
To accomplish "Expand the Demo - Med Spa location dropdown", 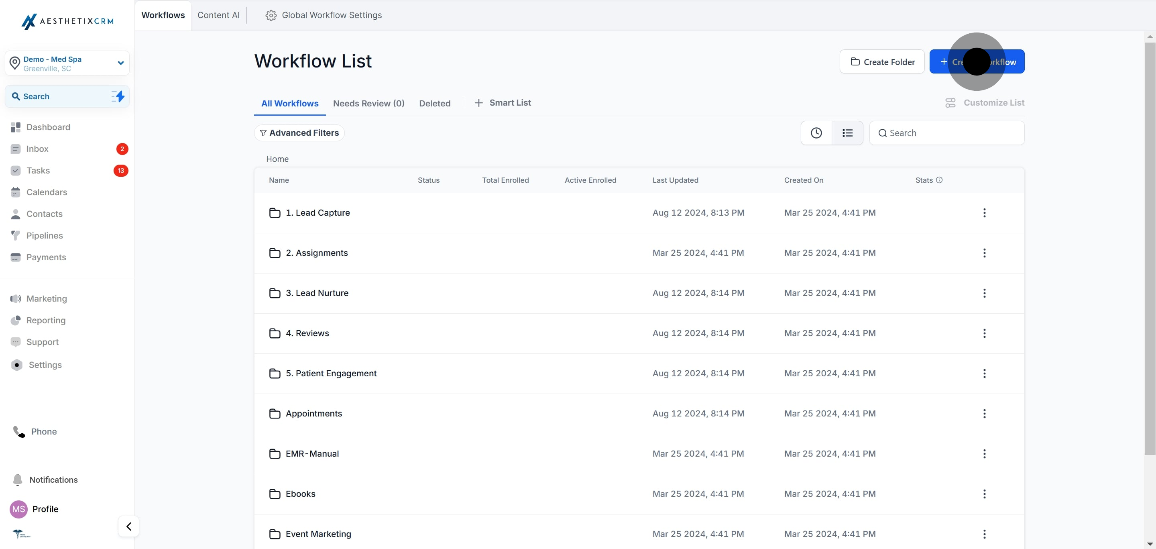I will click(x=120, y=63).
